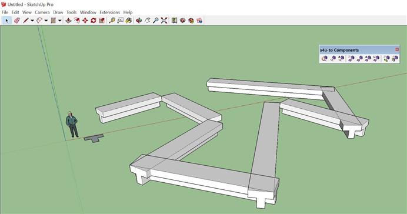This screenshot has height=214, width=407.
Task: Activate the Rotate tool
Action: tap(94, 21)
